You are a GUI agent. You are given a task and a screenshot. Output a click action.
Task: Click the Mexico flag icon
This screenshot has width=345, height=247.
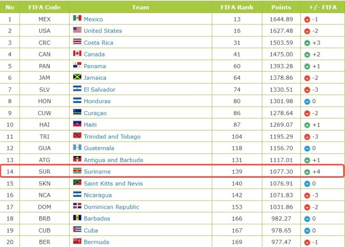77,19
